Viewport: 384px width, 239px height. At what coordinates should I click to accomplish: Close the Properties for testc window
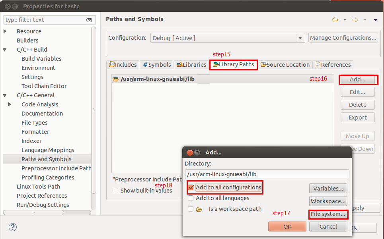click(x=8, y=7)
